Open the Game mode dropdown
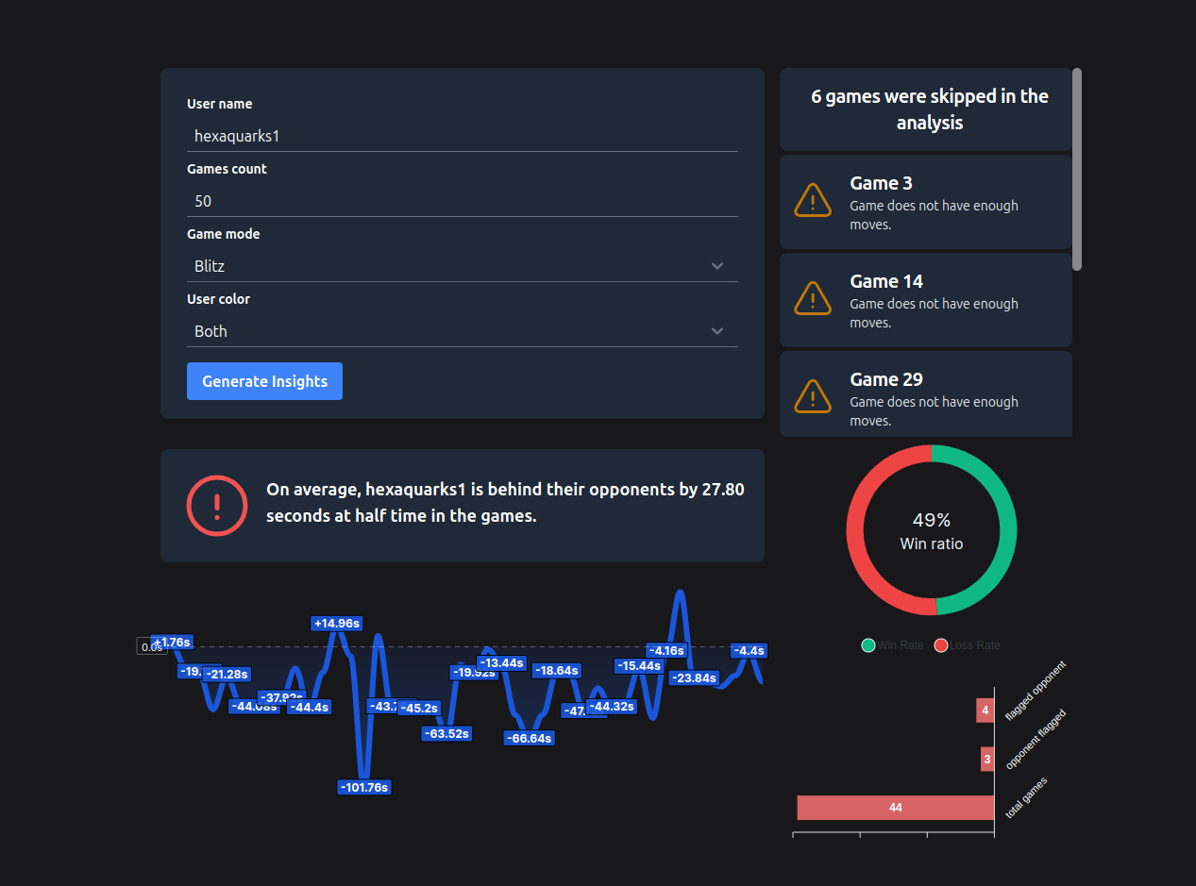Image resolution: width=1196 pixels, height=886 pixels. 461,266
